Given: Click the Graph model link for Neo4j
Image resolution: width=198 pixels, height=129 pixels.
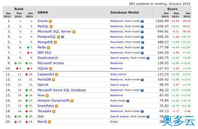Looking at the screenshot, I should click(x=114, y=122).
